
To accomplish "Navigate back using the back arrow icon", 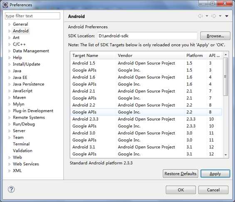I will 200,16.
